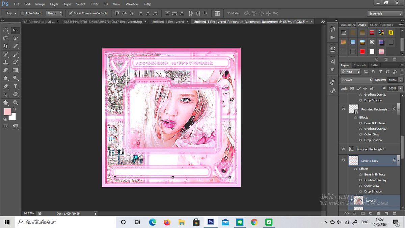Viewport: 405px width, 228px height.
Task: Click the Windows search box
Action: tap(65, 222)
